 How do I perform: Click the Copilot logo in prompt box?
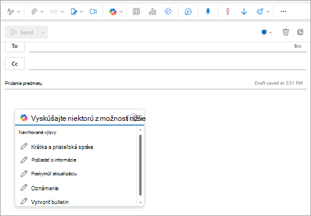24,118
